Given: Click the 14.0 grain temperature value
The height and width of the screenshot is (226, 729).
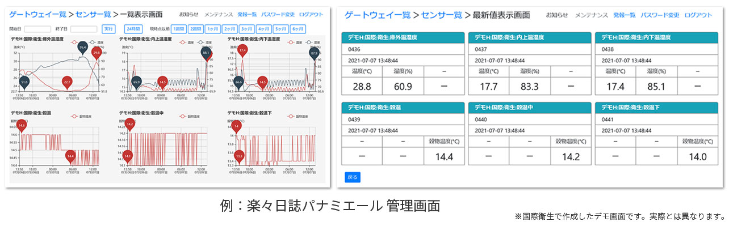Looking at the screenshot, I should [x=697, y=157].
